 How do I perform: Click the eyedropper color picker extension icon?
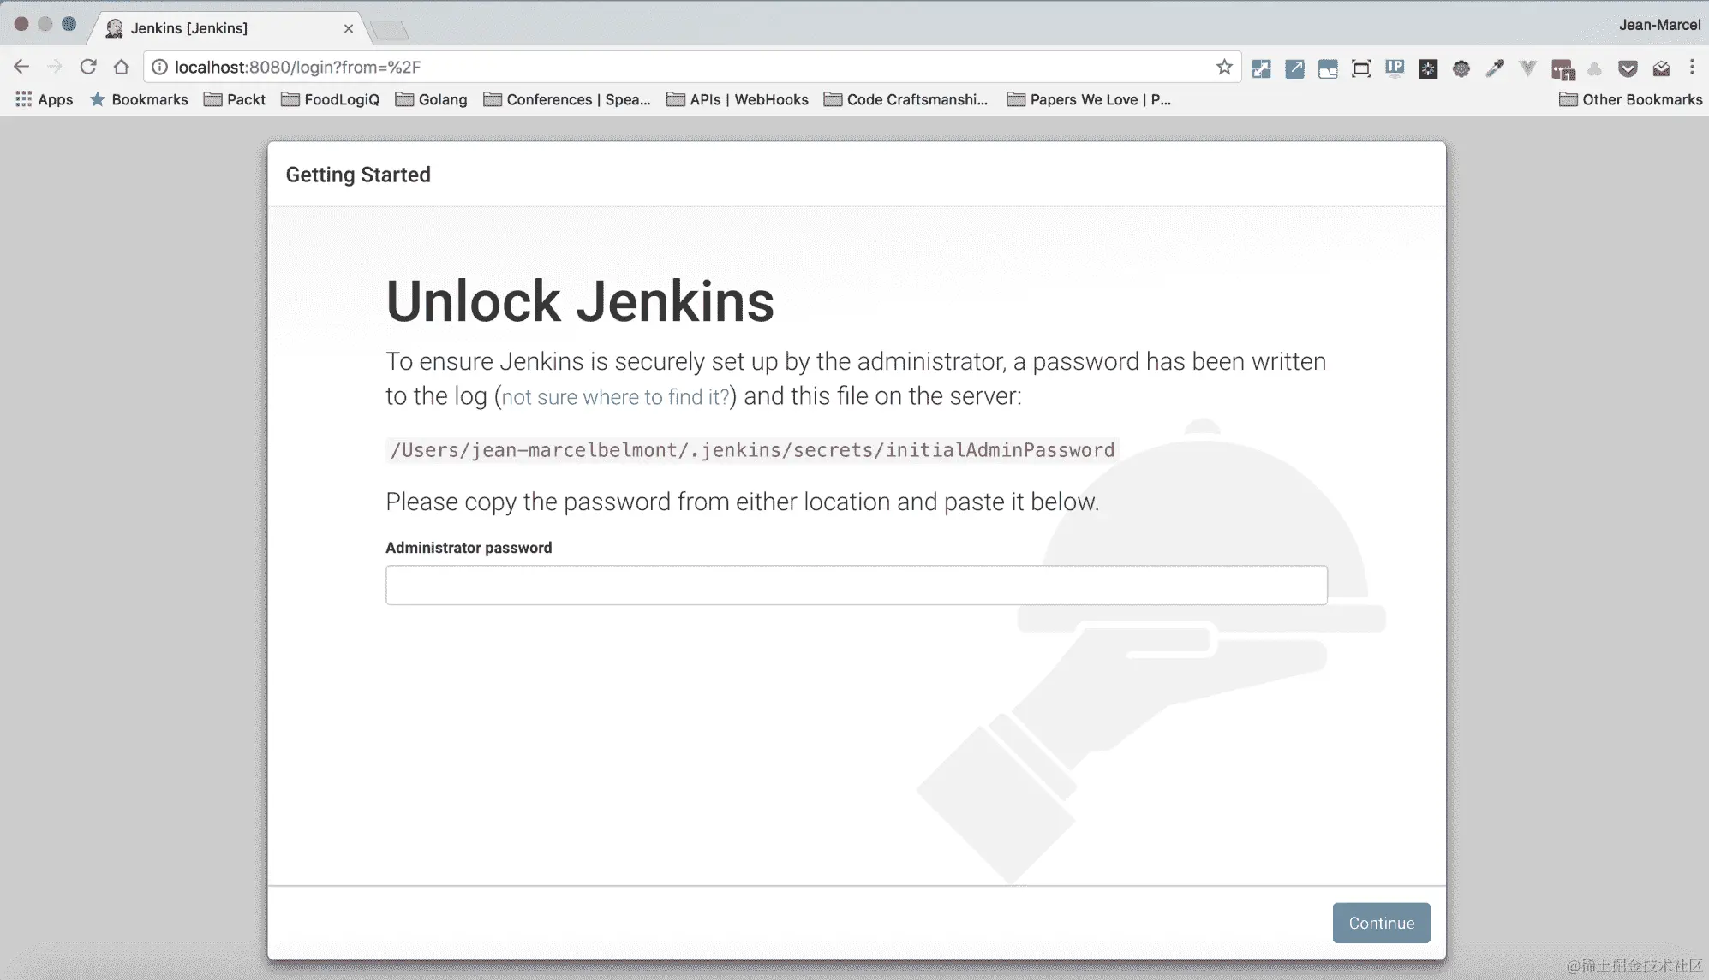(1495, 68)
